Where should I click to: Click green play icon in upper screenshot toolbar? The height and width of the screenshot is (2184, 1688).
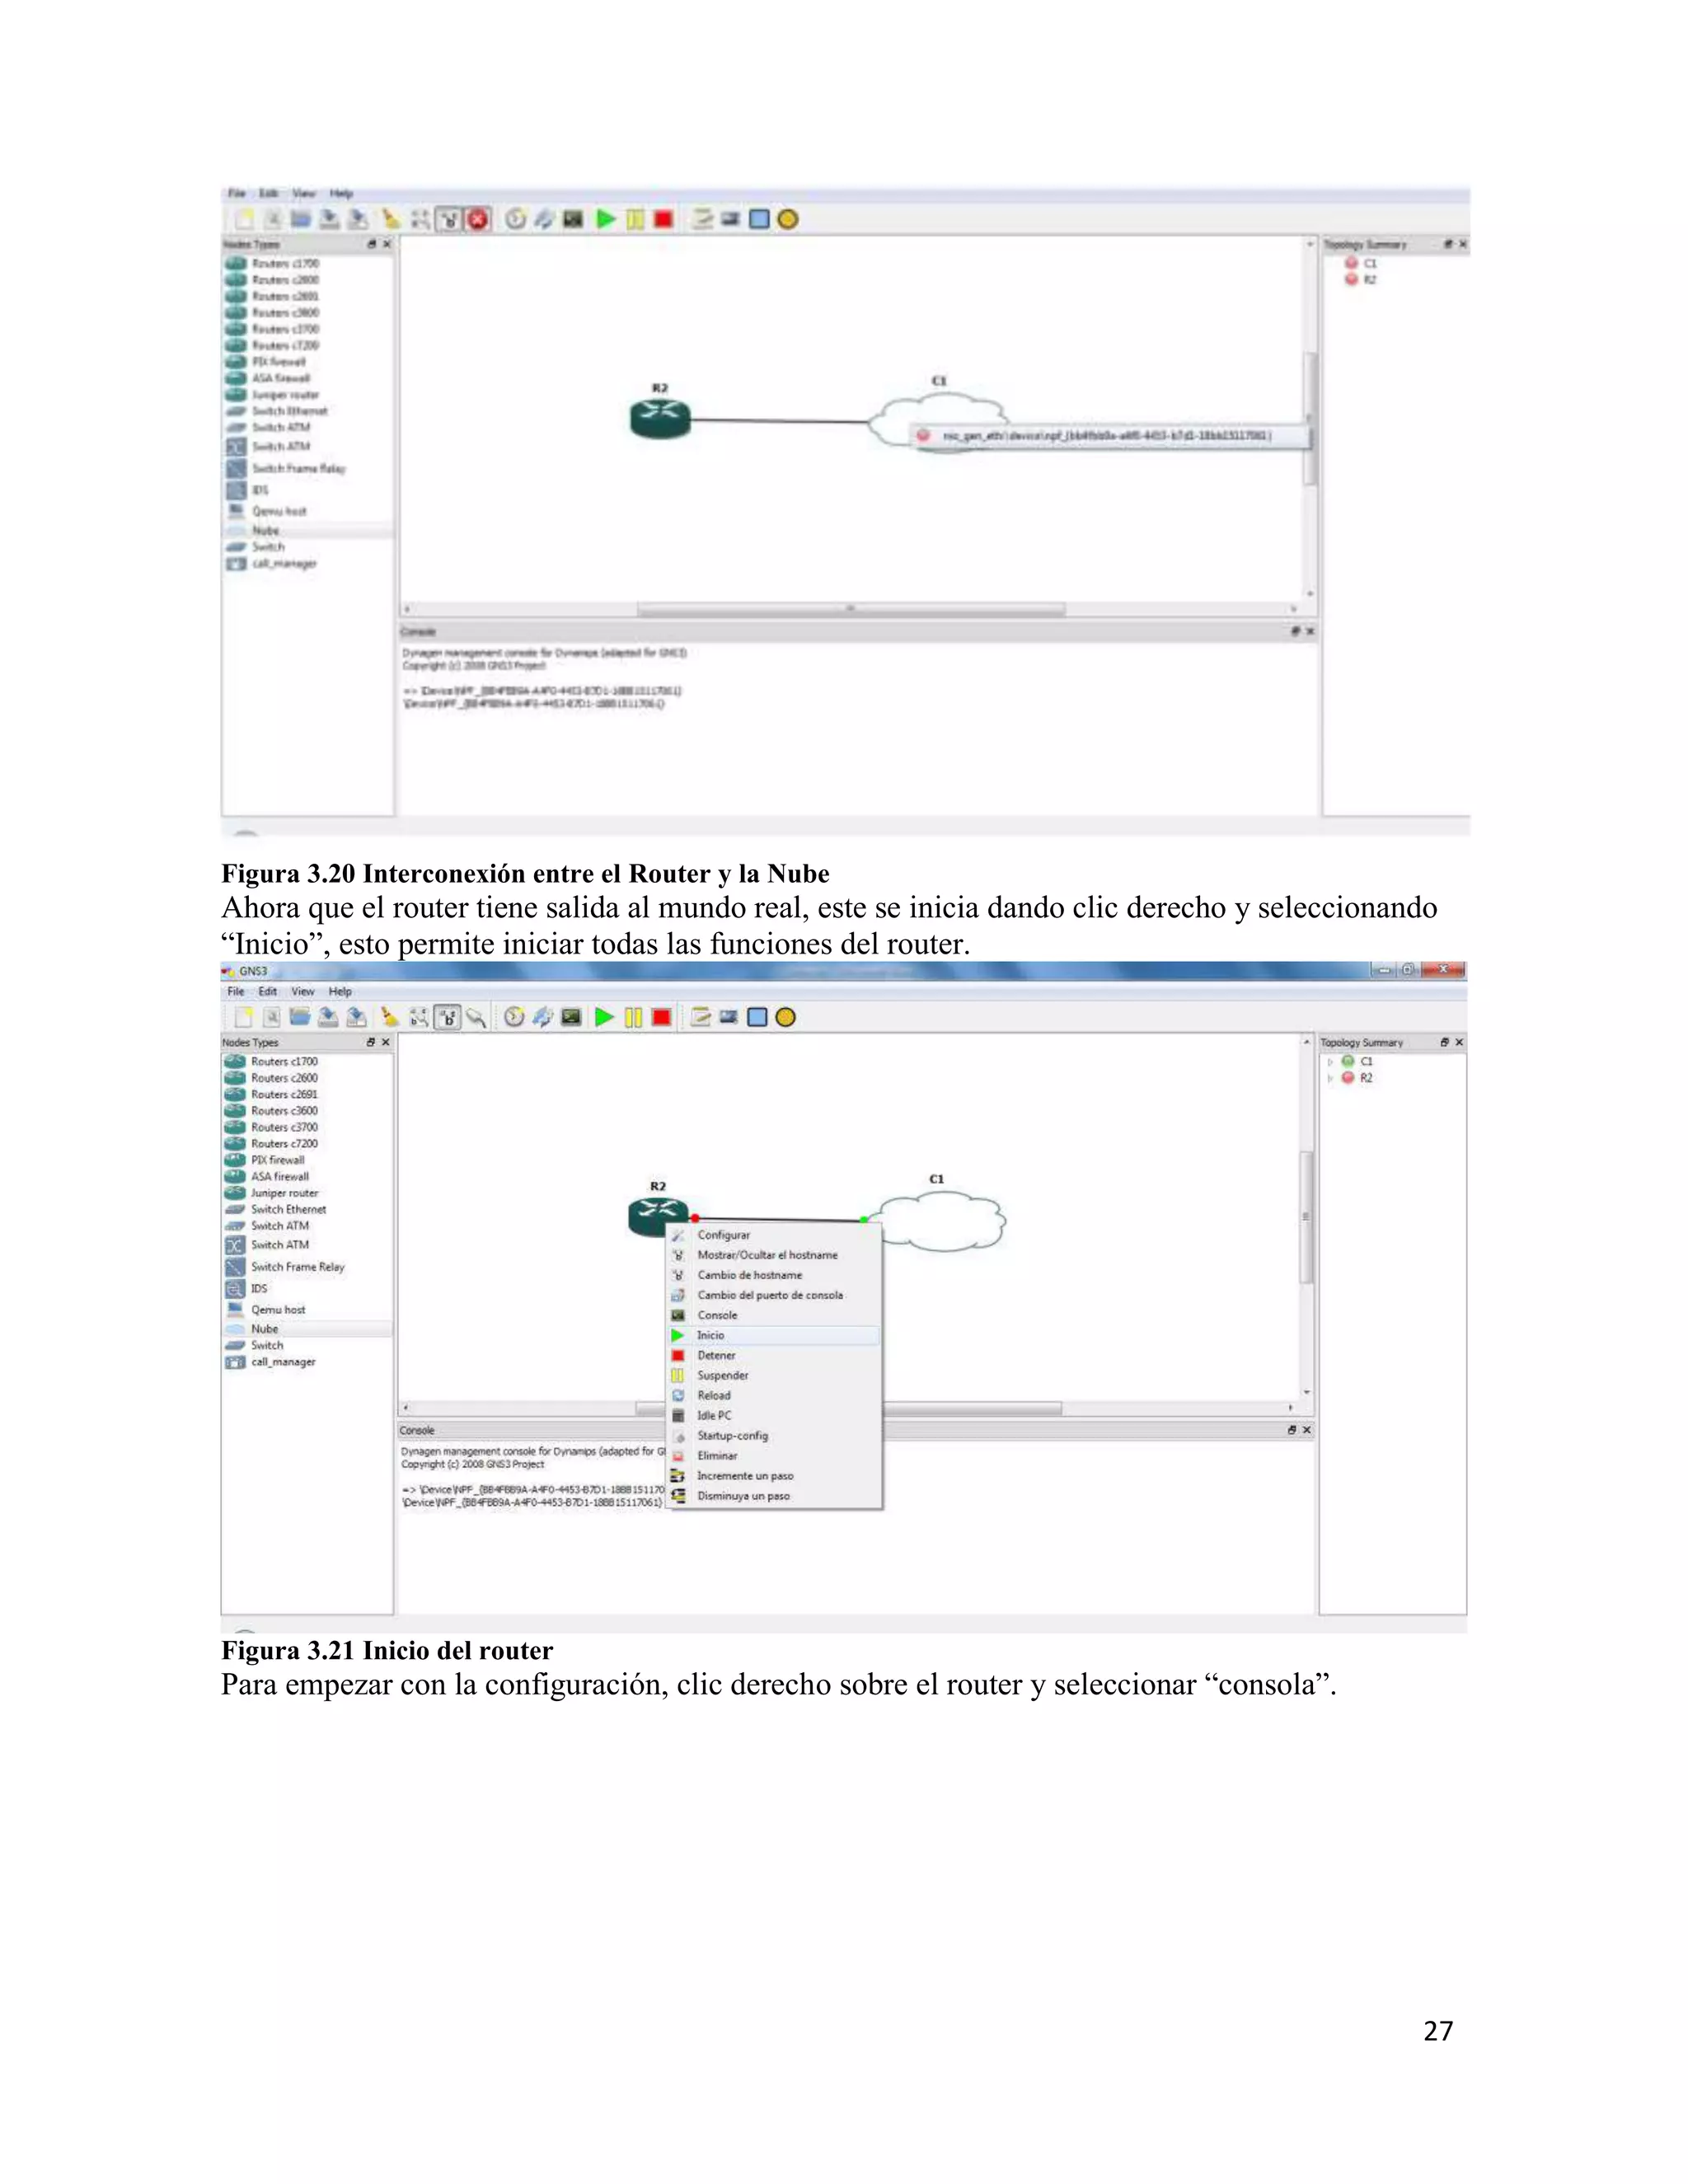click(x=606, y=219)
